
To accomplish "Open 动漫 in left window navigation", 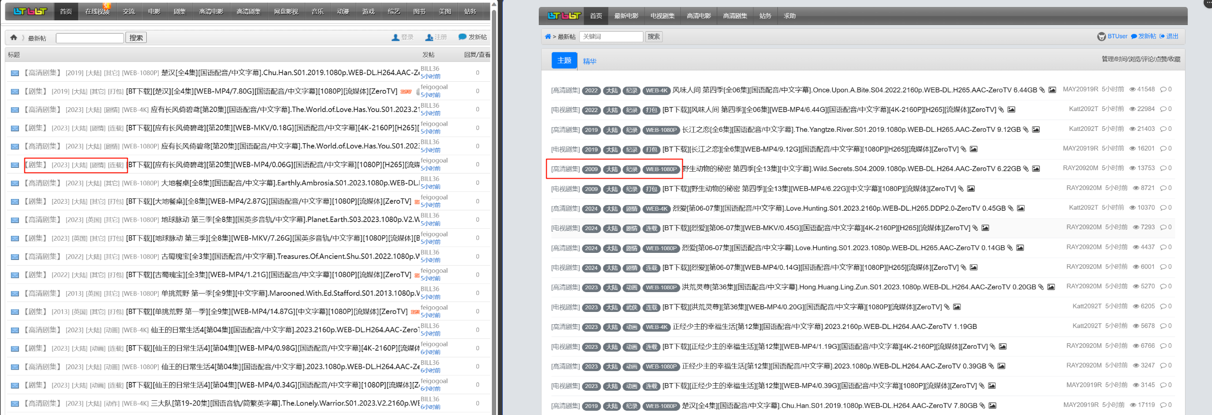I will [x=343, y=11].
